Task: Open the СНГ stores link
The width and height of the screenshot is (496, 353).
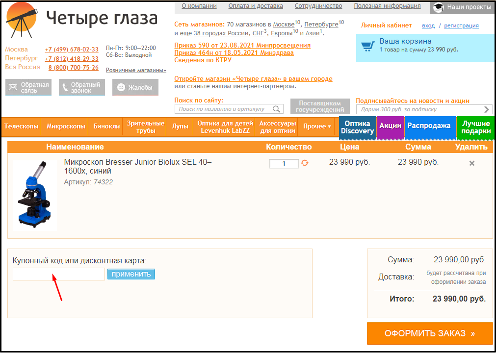Action: (258, 33)
